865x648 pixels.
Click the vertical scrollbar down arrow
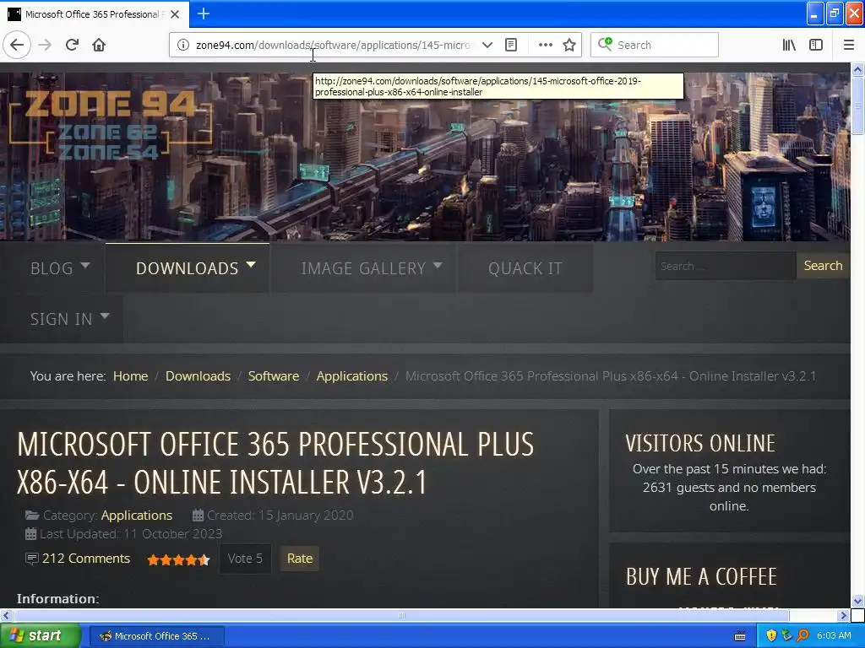click(x=857, y=601)
